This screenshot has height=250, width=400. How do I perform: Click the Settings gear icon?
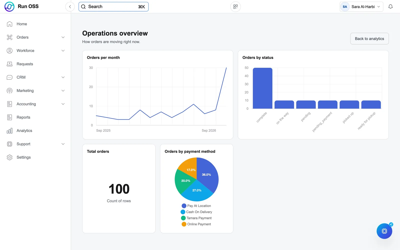click(x=9, y=157)
